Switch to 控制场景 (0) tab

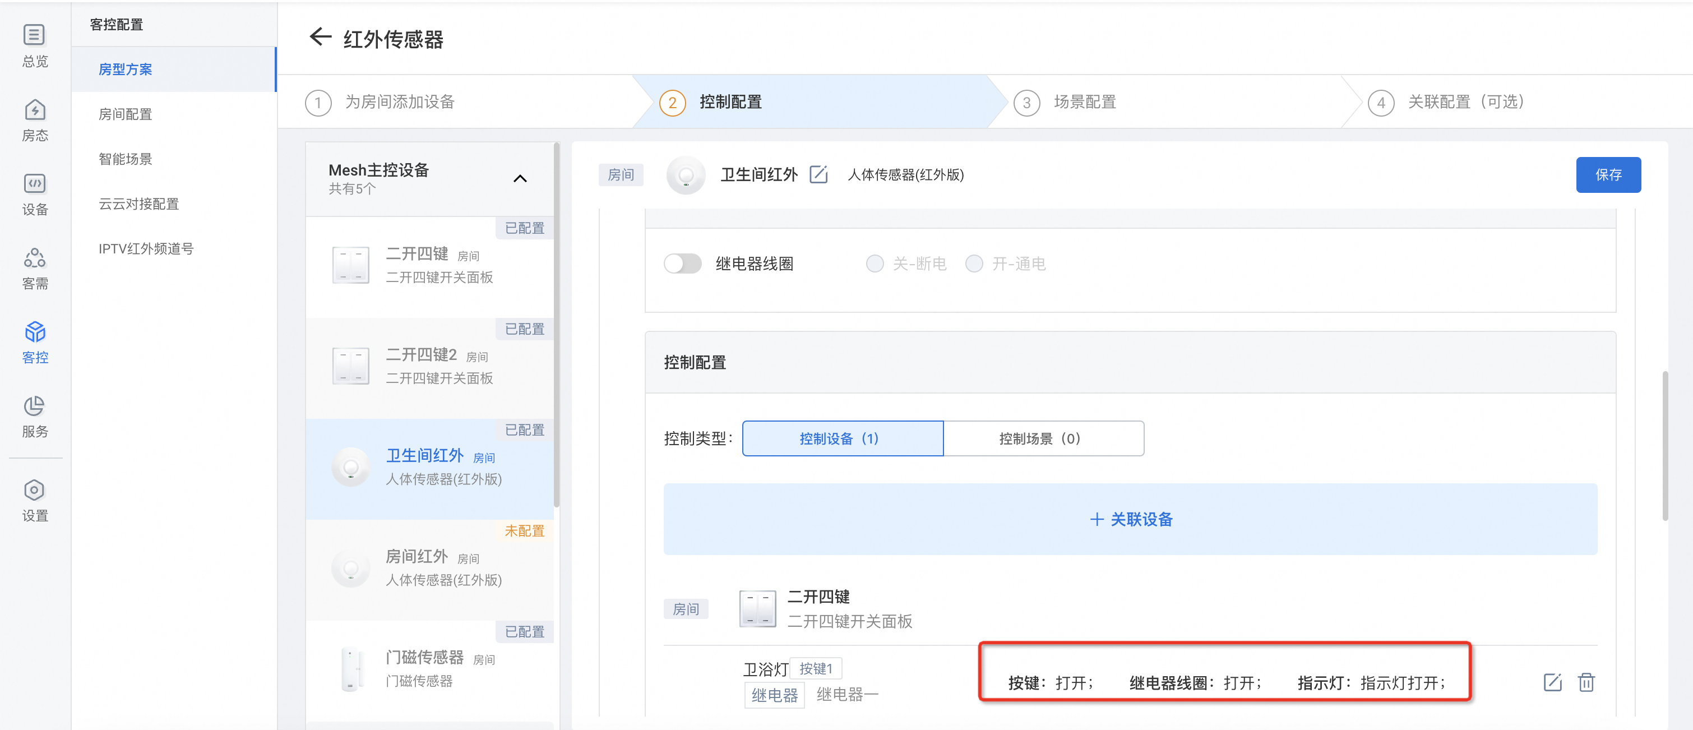[x=1044, y=438]
